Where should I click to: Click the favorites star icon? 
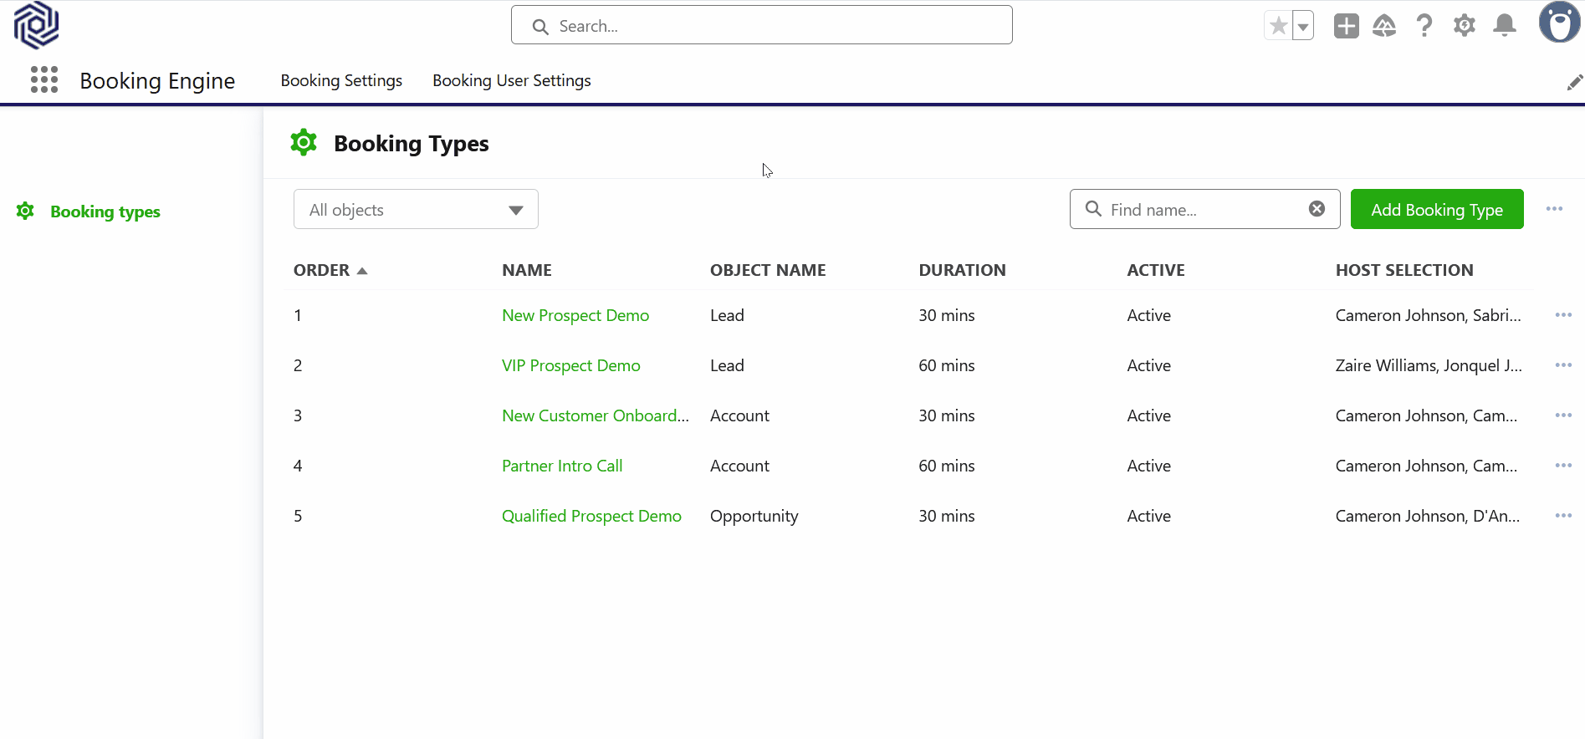[x=1278, y=26]
